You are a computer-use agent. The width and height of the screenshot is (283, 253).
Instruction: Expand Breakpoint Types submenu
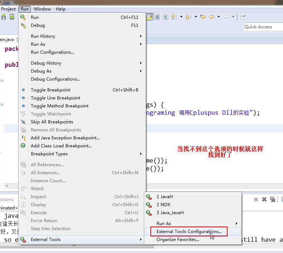[82, 154]
